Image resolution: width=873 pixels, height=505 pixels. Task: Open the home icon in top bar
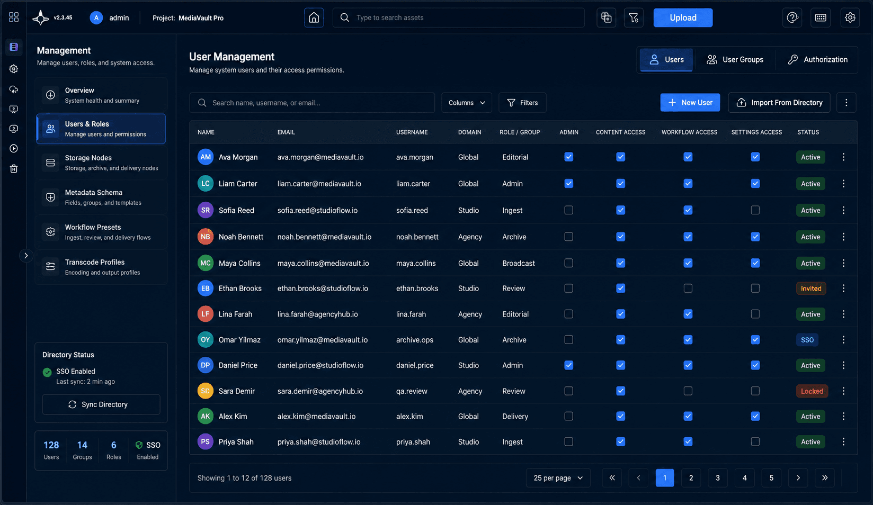[314, 17]
